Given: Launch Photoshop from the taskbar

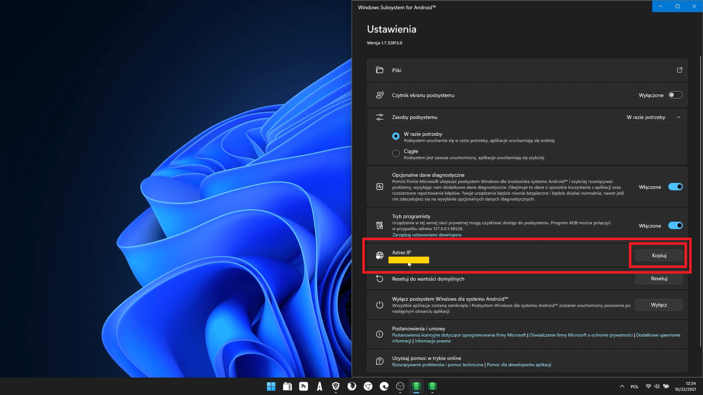Looking at the screenshot, I should coord(304,386).
